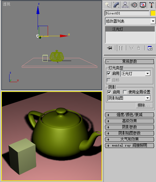
Task: Toggle the light type 启用 checkbox
Action: [109, 73]
